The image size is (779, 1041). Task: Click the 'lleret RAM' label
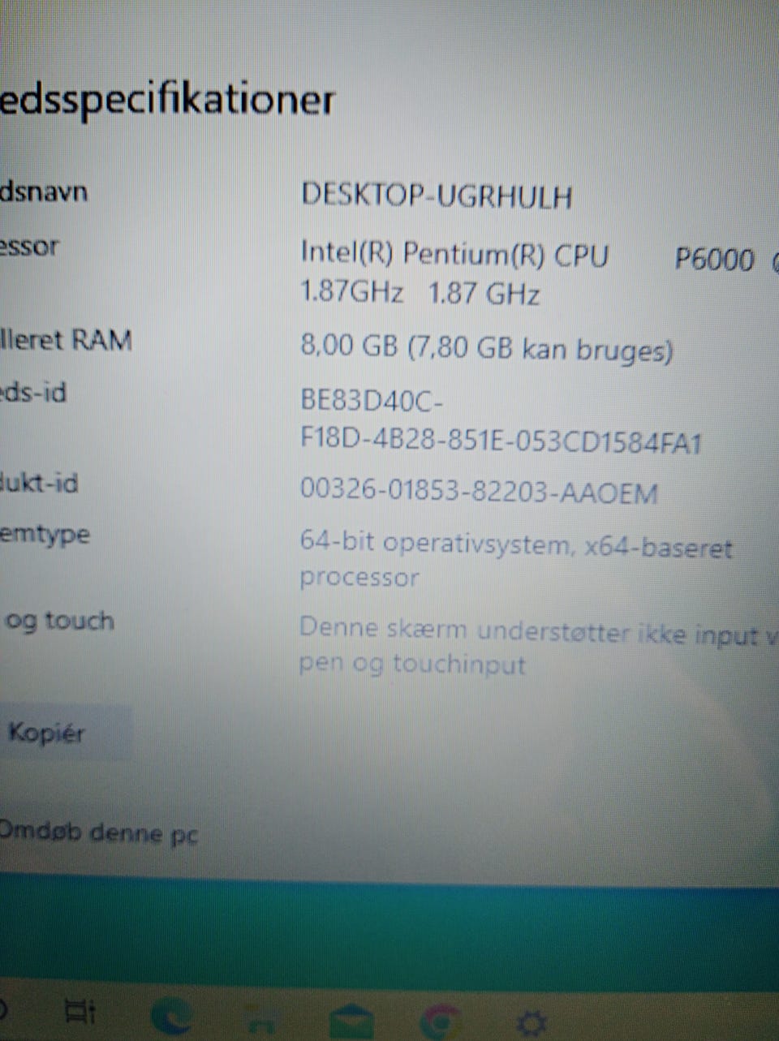click(66, 339)
